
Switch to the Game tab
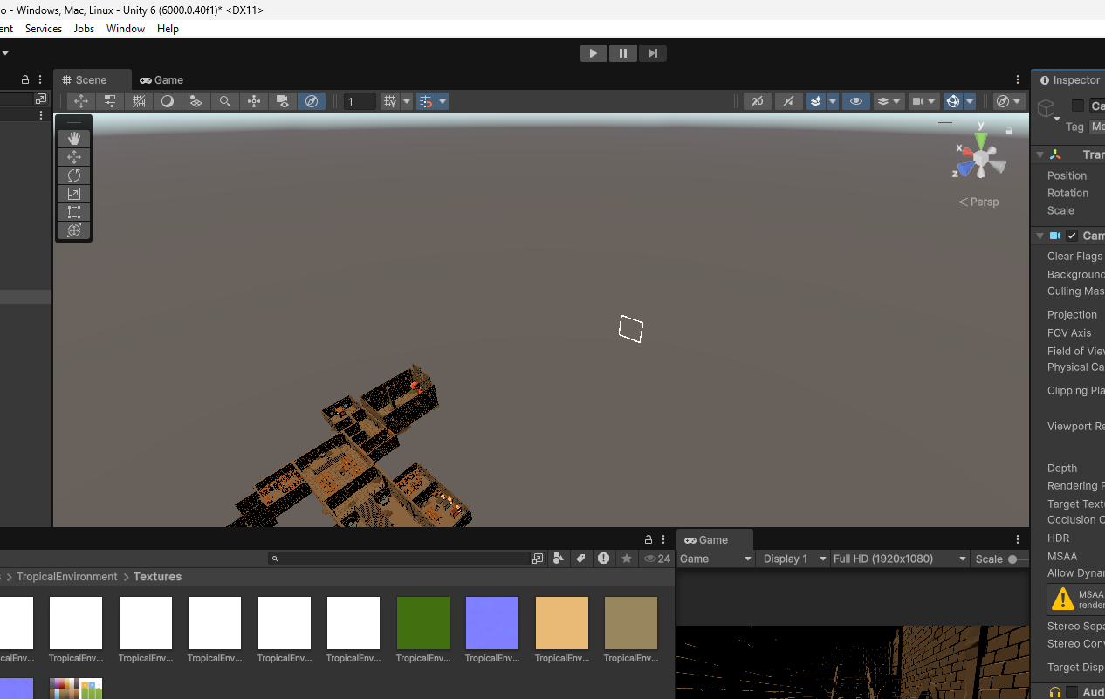point(161,79)
